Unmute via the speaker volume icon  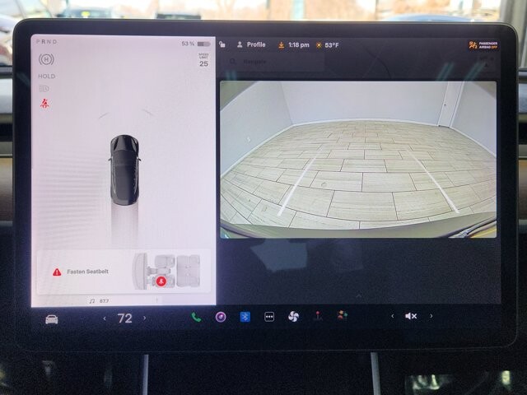coord(411,316)
